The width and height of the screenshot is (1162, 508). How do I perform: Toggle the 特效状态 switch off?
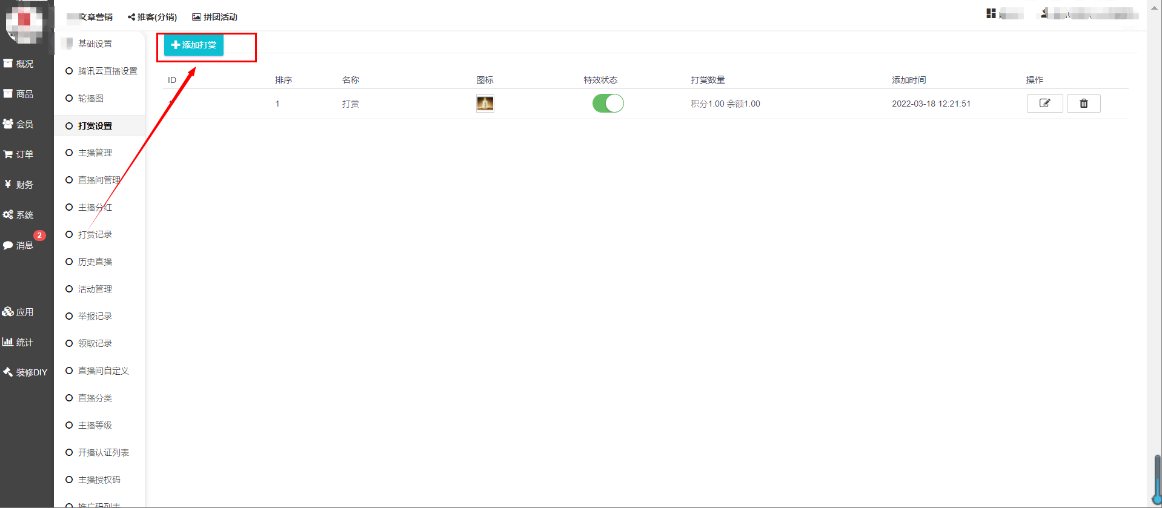608,104
